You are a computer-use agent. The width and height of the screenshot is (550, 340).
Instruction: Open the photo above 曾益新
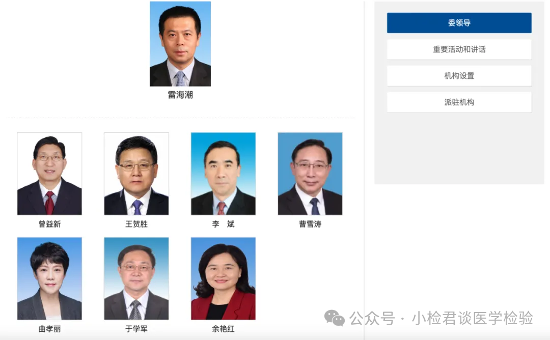point(49,174)
